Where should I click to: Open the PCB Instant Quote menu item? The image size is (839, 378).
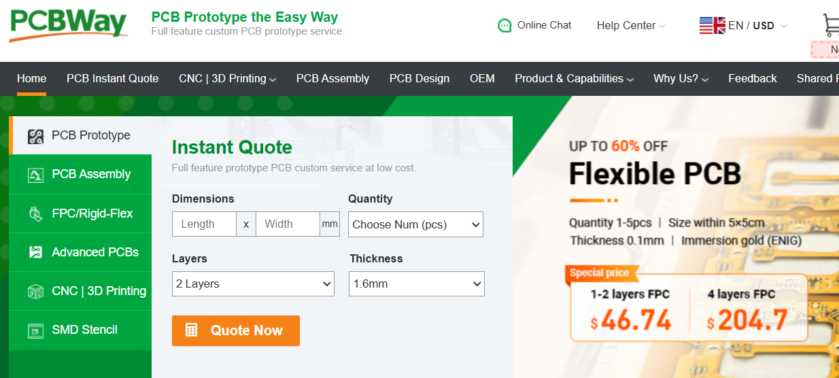[x=112, y=79]
